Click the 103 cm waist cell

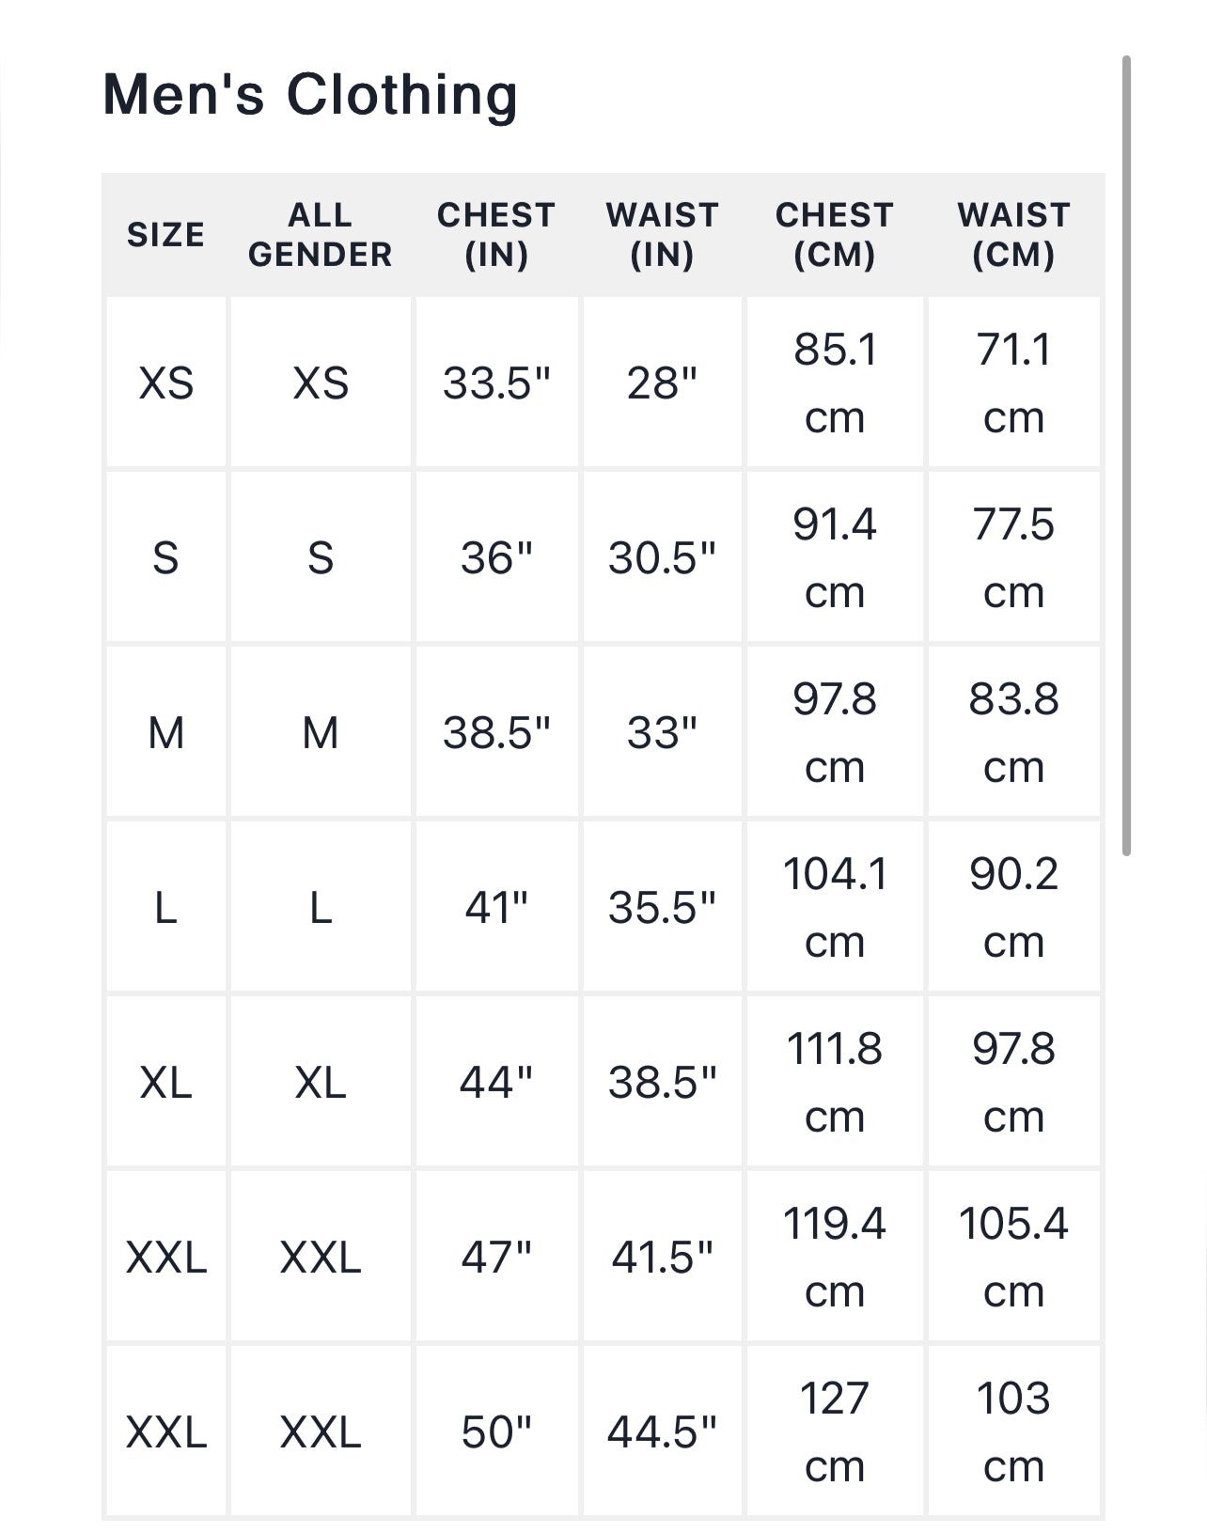(1013, 1432)
